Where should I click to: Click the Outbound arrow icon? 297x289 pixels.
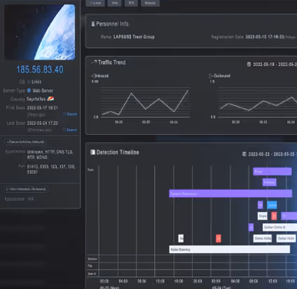click(211, 76)
